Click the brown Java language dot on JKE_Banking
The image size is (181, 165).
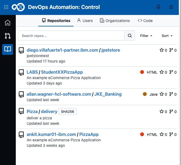[x=145, y=94]
